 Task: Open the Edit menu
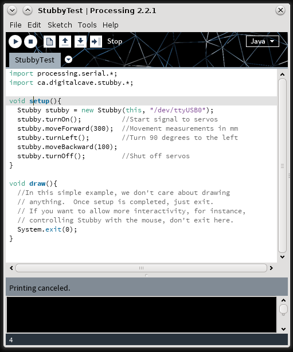tap(34, 25)
